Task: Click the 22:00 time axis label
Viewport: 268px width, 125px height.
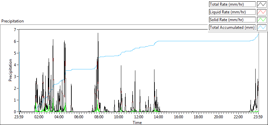Action: 239,117
